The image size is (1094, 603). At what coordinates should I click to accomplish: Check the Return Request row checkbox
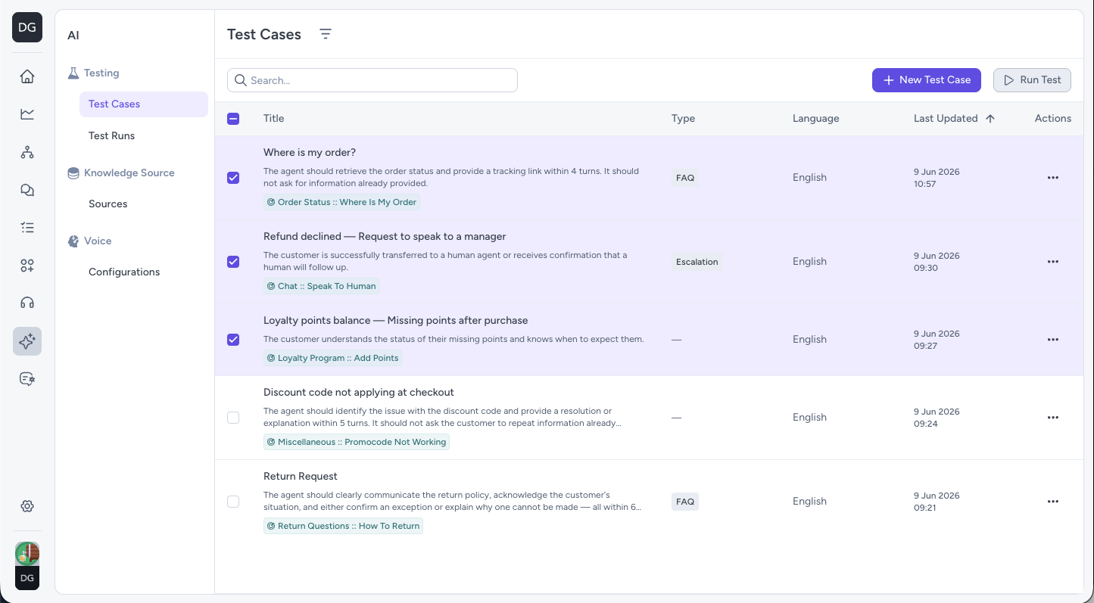tap(233, 502)
